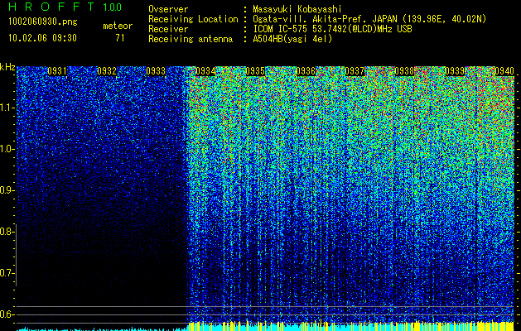The image size is (521, 331).
Task: Click the 0939 time marker
Action: coord(455,71)
